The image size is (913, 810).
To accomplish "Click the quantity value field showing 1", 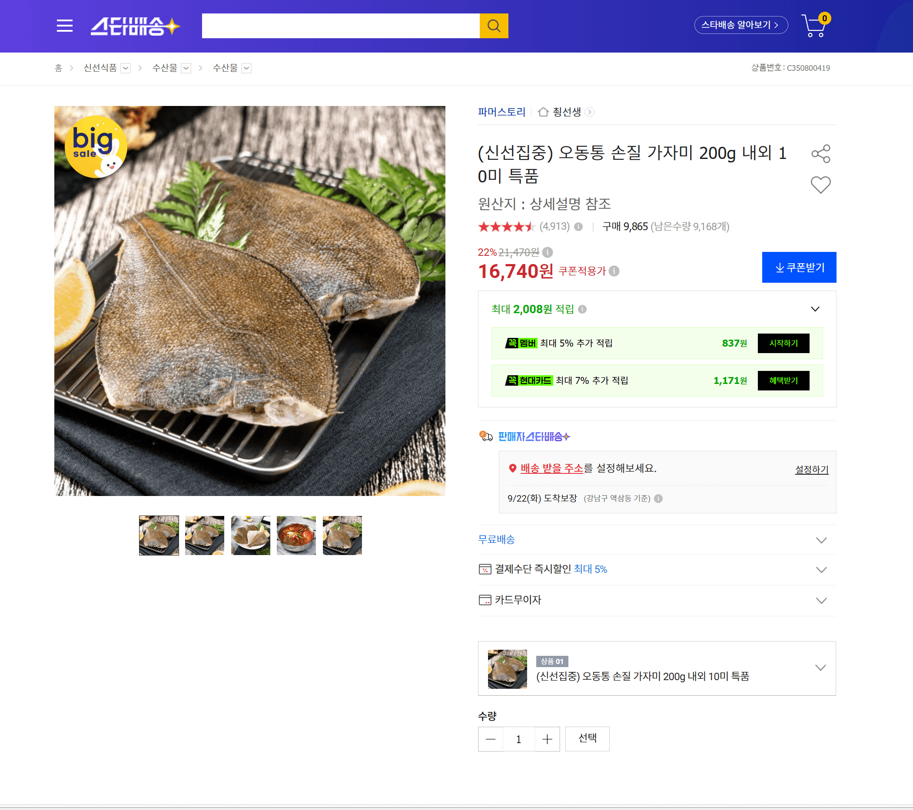I will pos(518,739).
